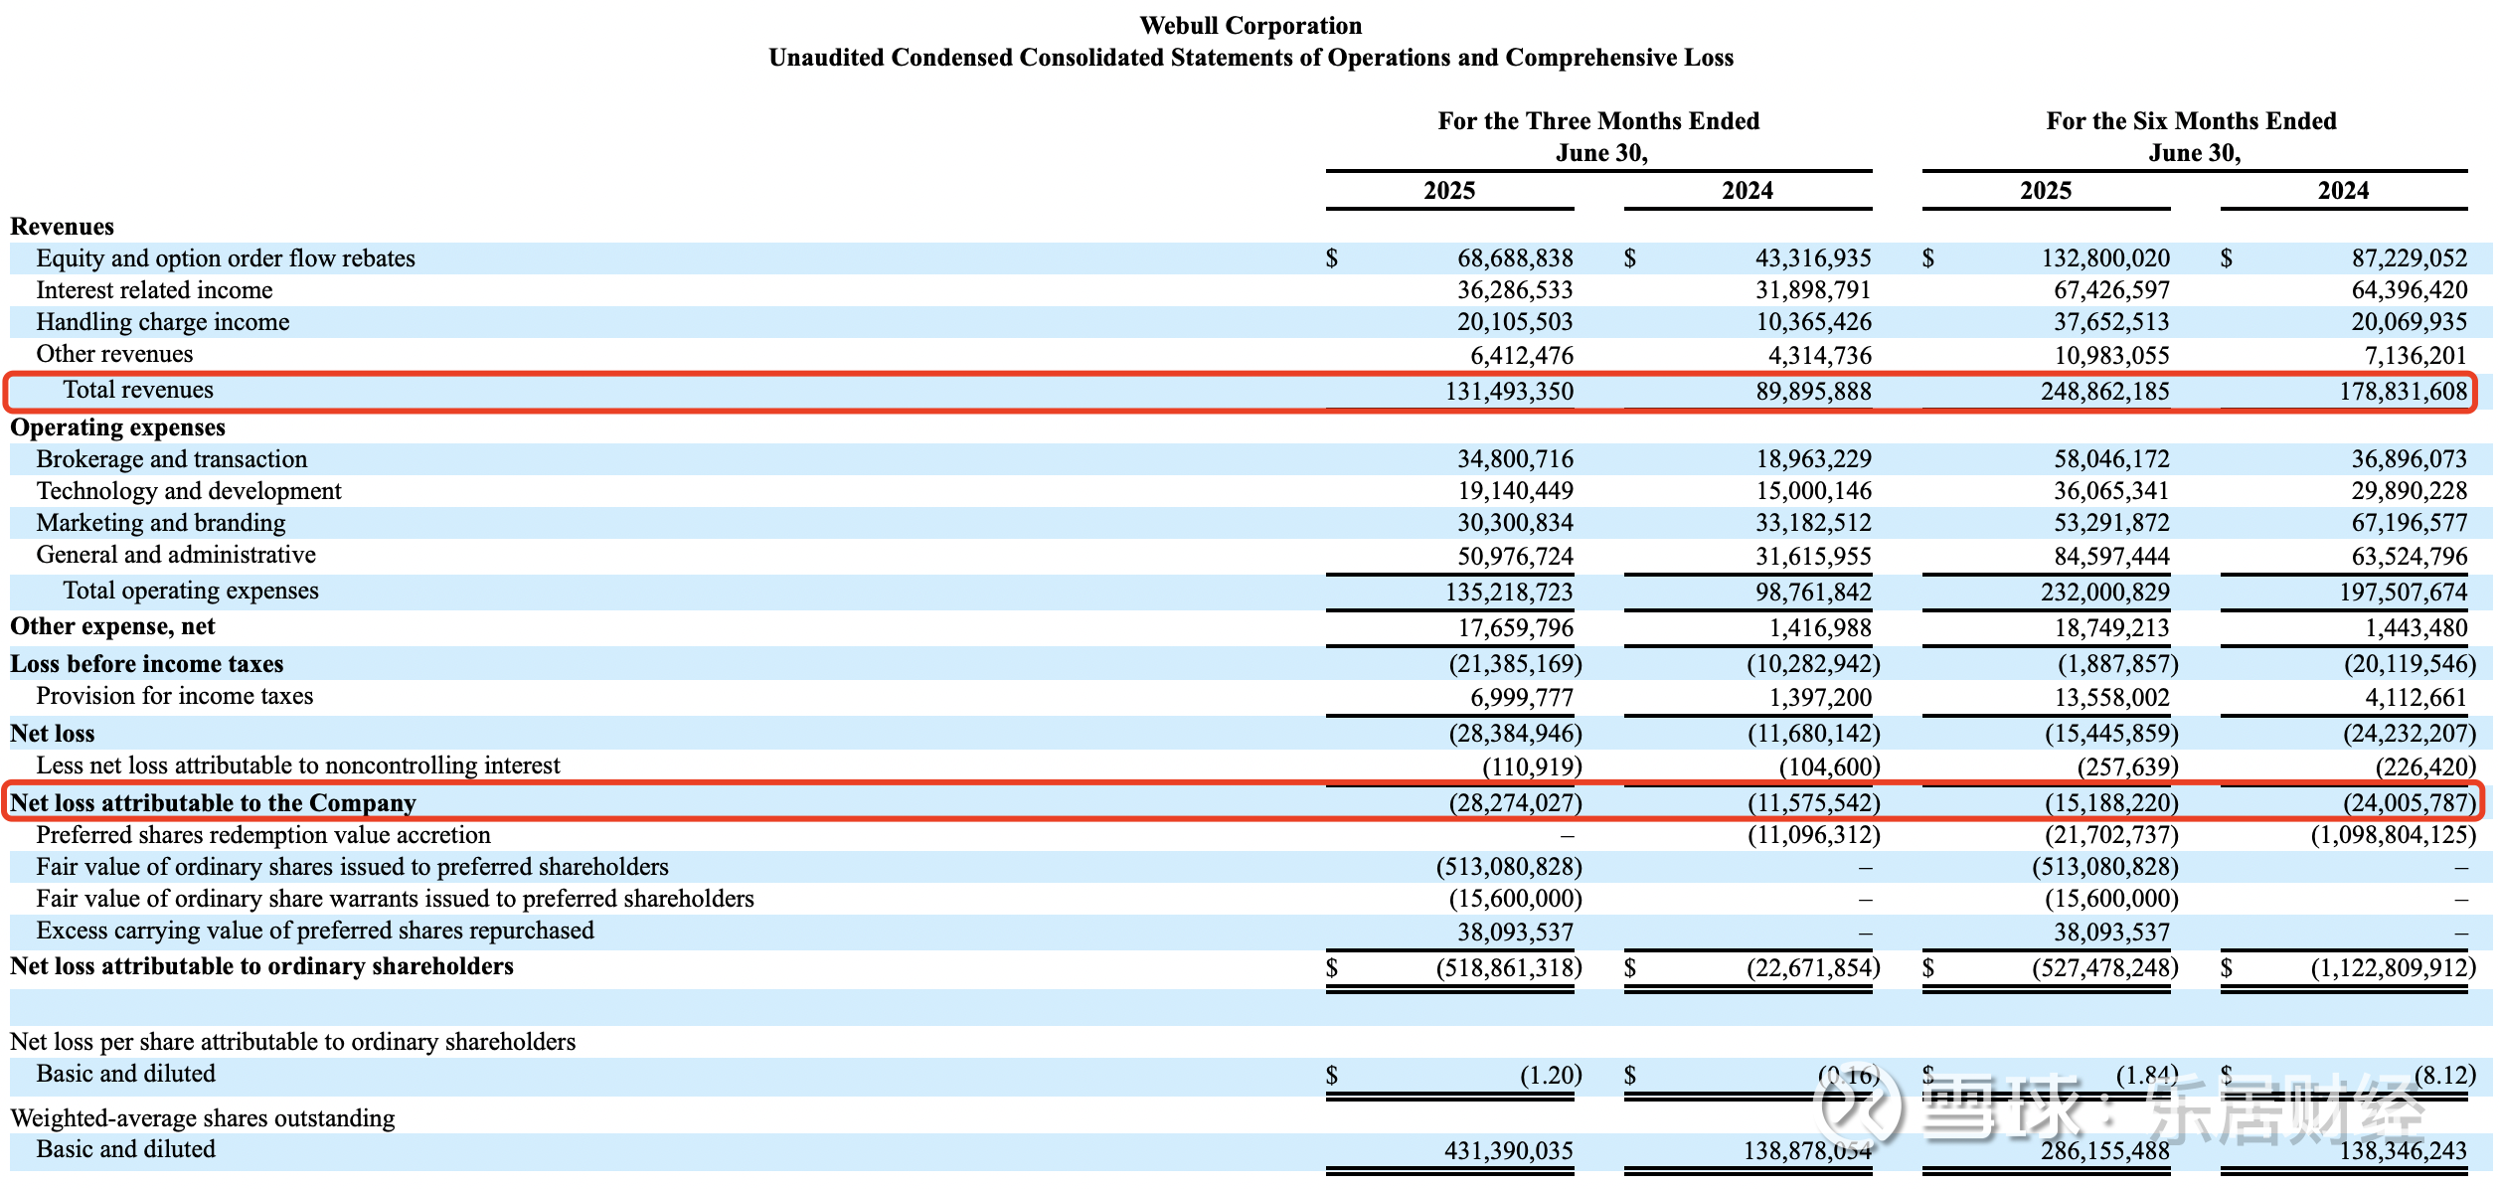This screenshot has height=1189, width=2499.
Task: Click the Equity and option order flow rebates label
Action: point(226,258)
